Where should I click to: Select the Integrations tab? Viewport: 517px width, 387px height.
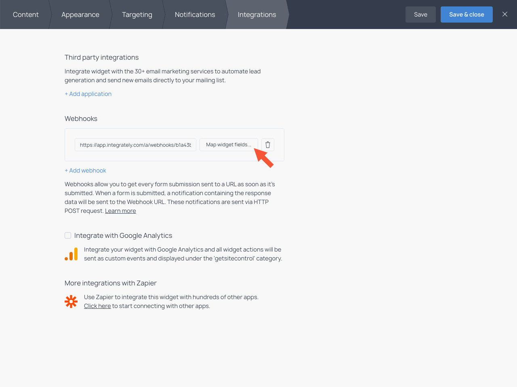[x=257, y=15]
